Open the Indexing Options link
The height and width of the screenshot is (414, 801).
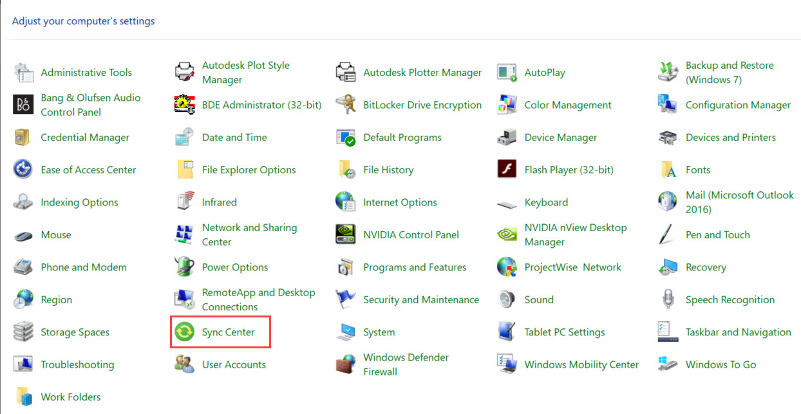[79, 202]
